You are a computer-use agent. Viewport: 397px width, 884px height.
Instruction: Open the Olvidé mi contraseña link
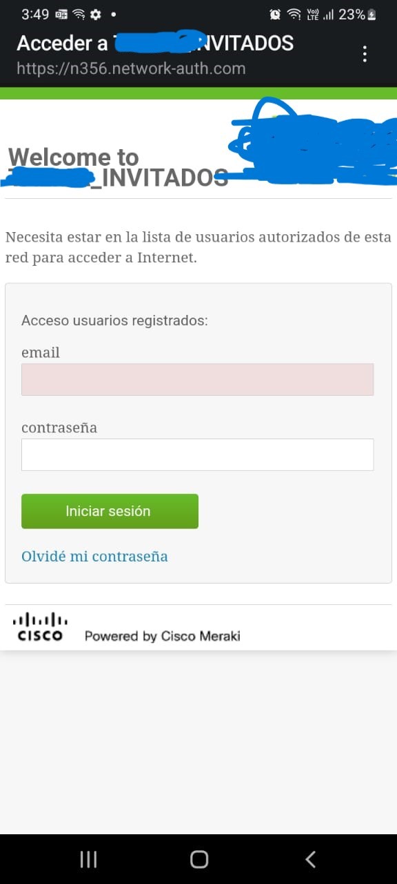click(94, 556)
